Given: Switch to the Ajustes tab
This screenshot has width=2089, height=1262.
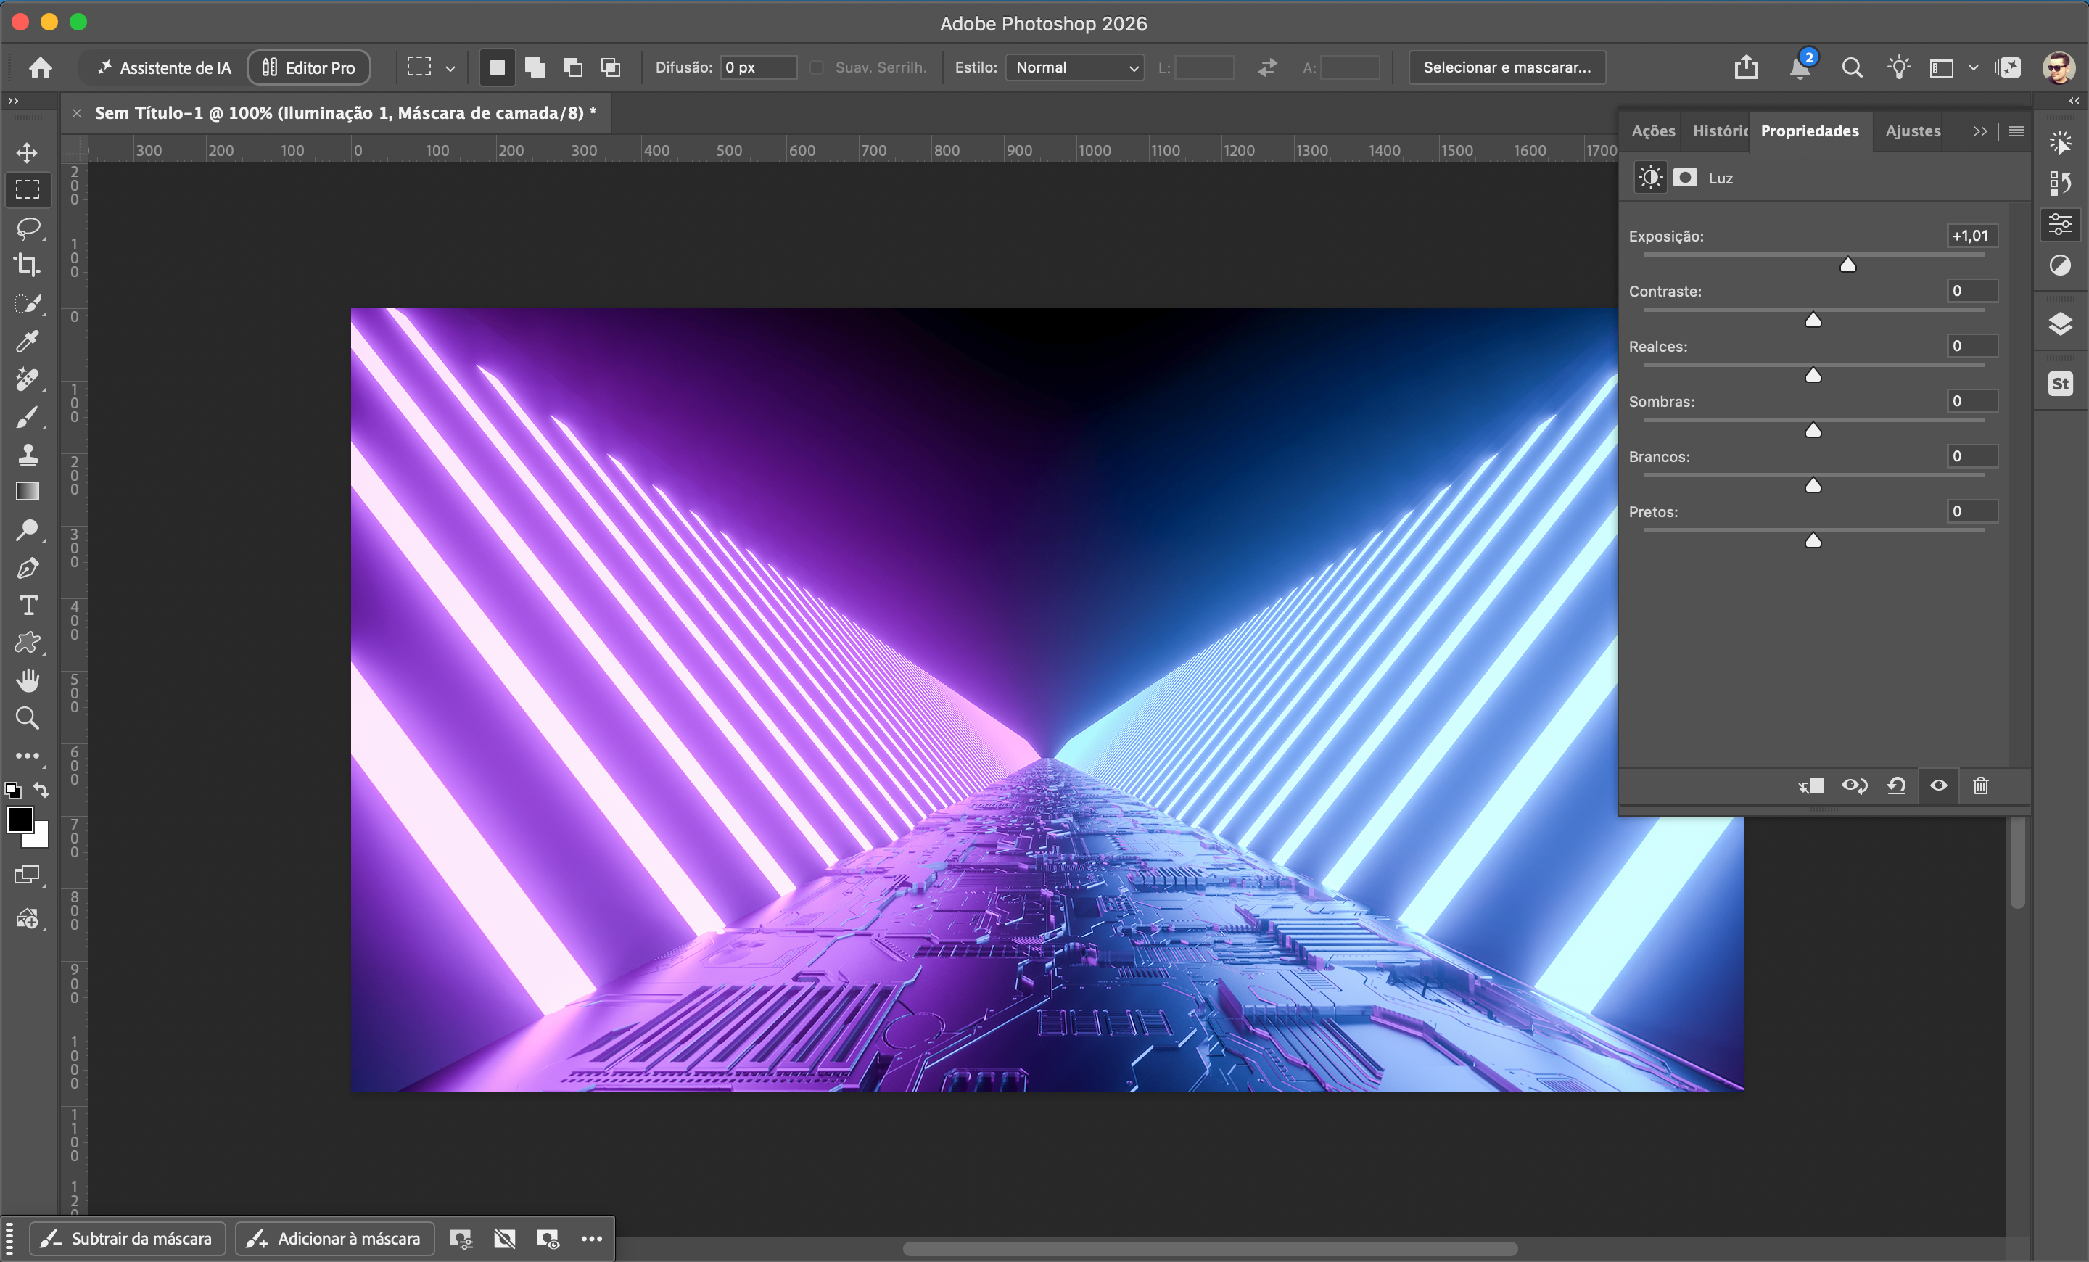Looking at the screenshot, I should 1913,131.
